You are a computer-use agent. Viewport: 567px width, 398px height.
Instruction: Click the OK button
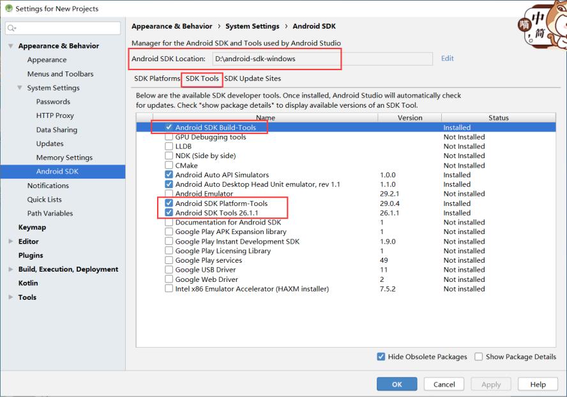(x=397, y=384)
